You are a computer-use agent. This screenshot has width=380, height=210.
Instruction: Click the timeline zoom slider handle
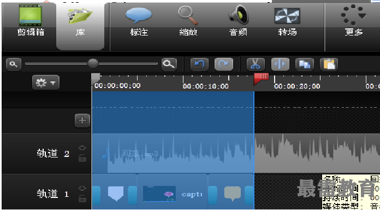coord(93,63)
